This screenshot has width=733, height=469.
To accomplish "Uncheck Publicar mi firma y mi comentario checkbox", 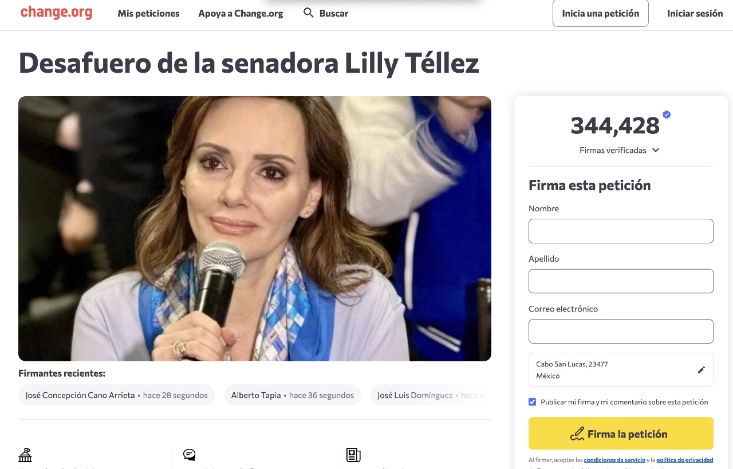I will [533, 402].
